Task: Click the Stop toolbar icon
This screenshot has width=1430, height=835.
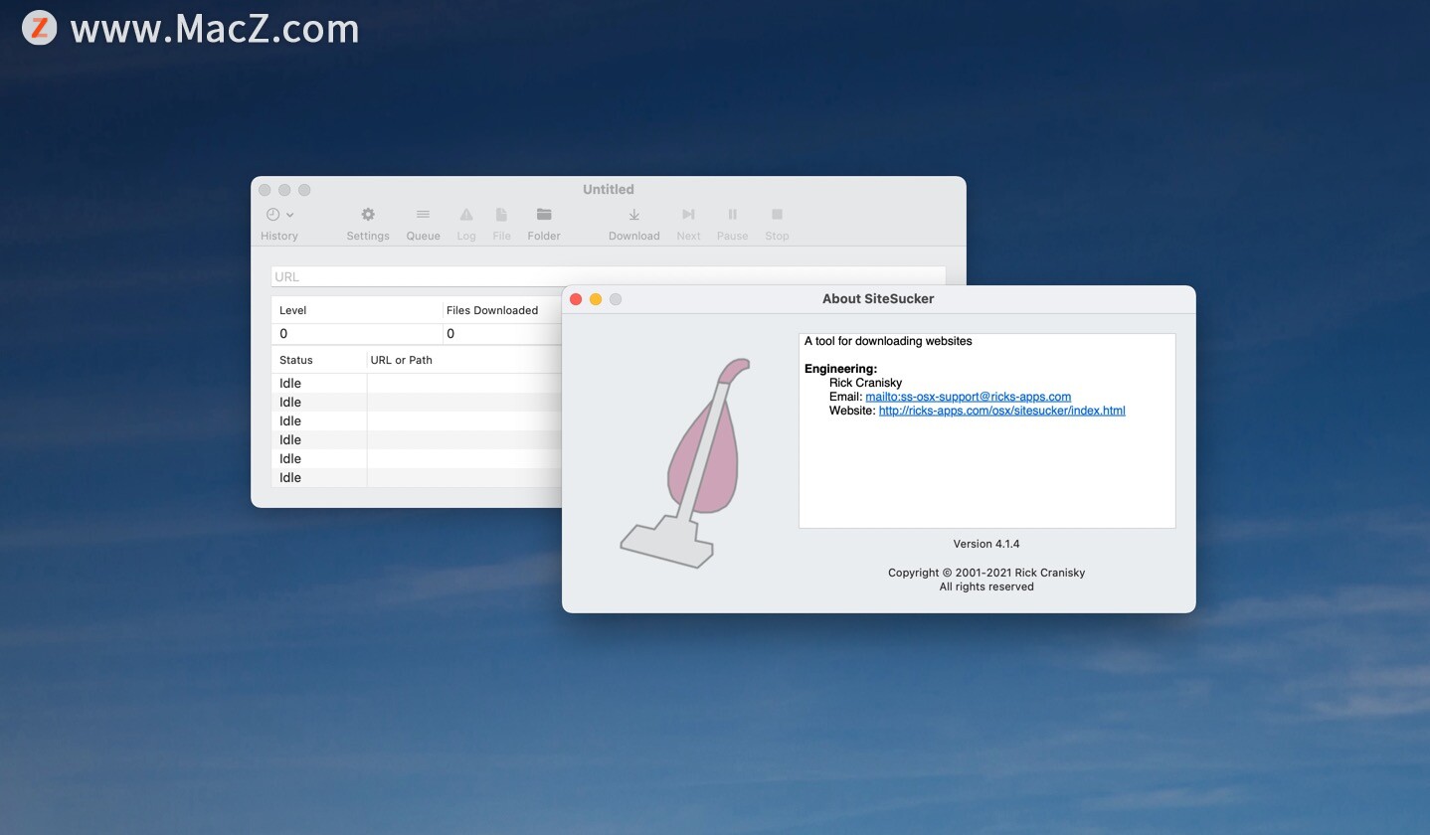Action: point(777,215)
